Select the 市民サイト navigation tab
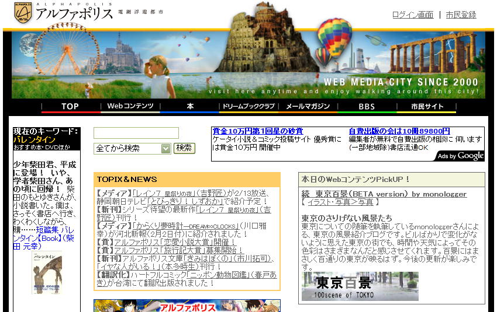 427,107
